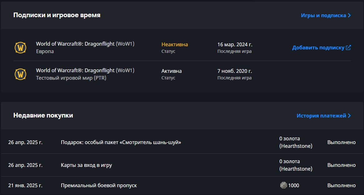Select the Тестовый игровой мир (PTR) text
This screenshot has height=195, width=364.
click(x=71, y=78)
